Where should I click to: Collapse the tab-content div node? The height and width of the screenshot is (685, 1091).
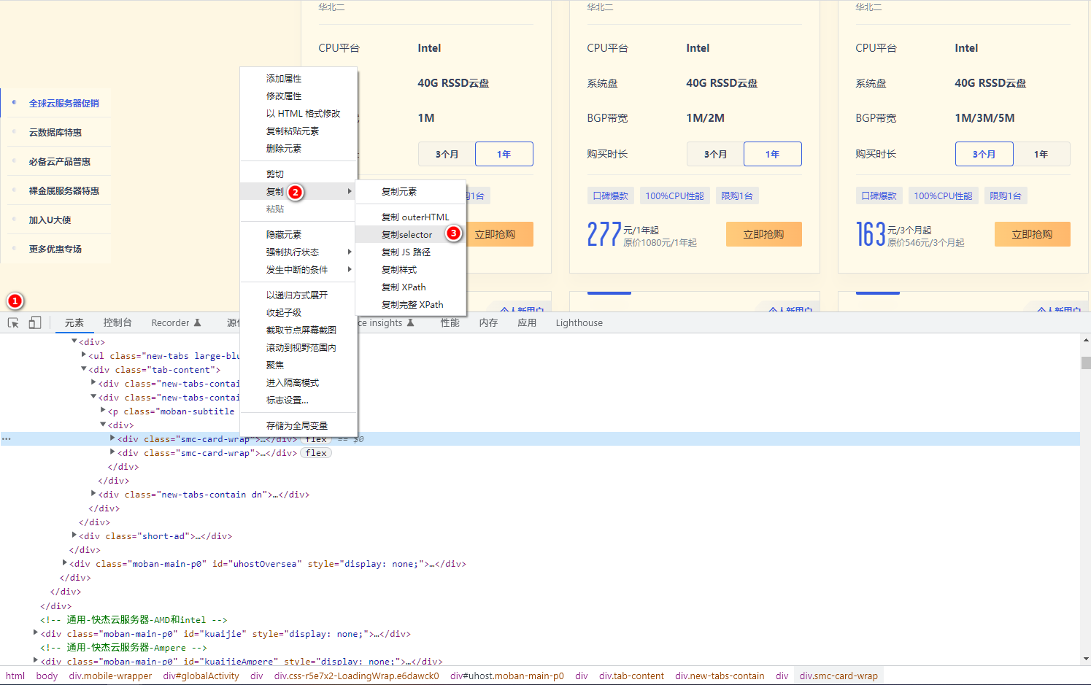click(83, 369)
